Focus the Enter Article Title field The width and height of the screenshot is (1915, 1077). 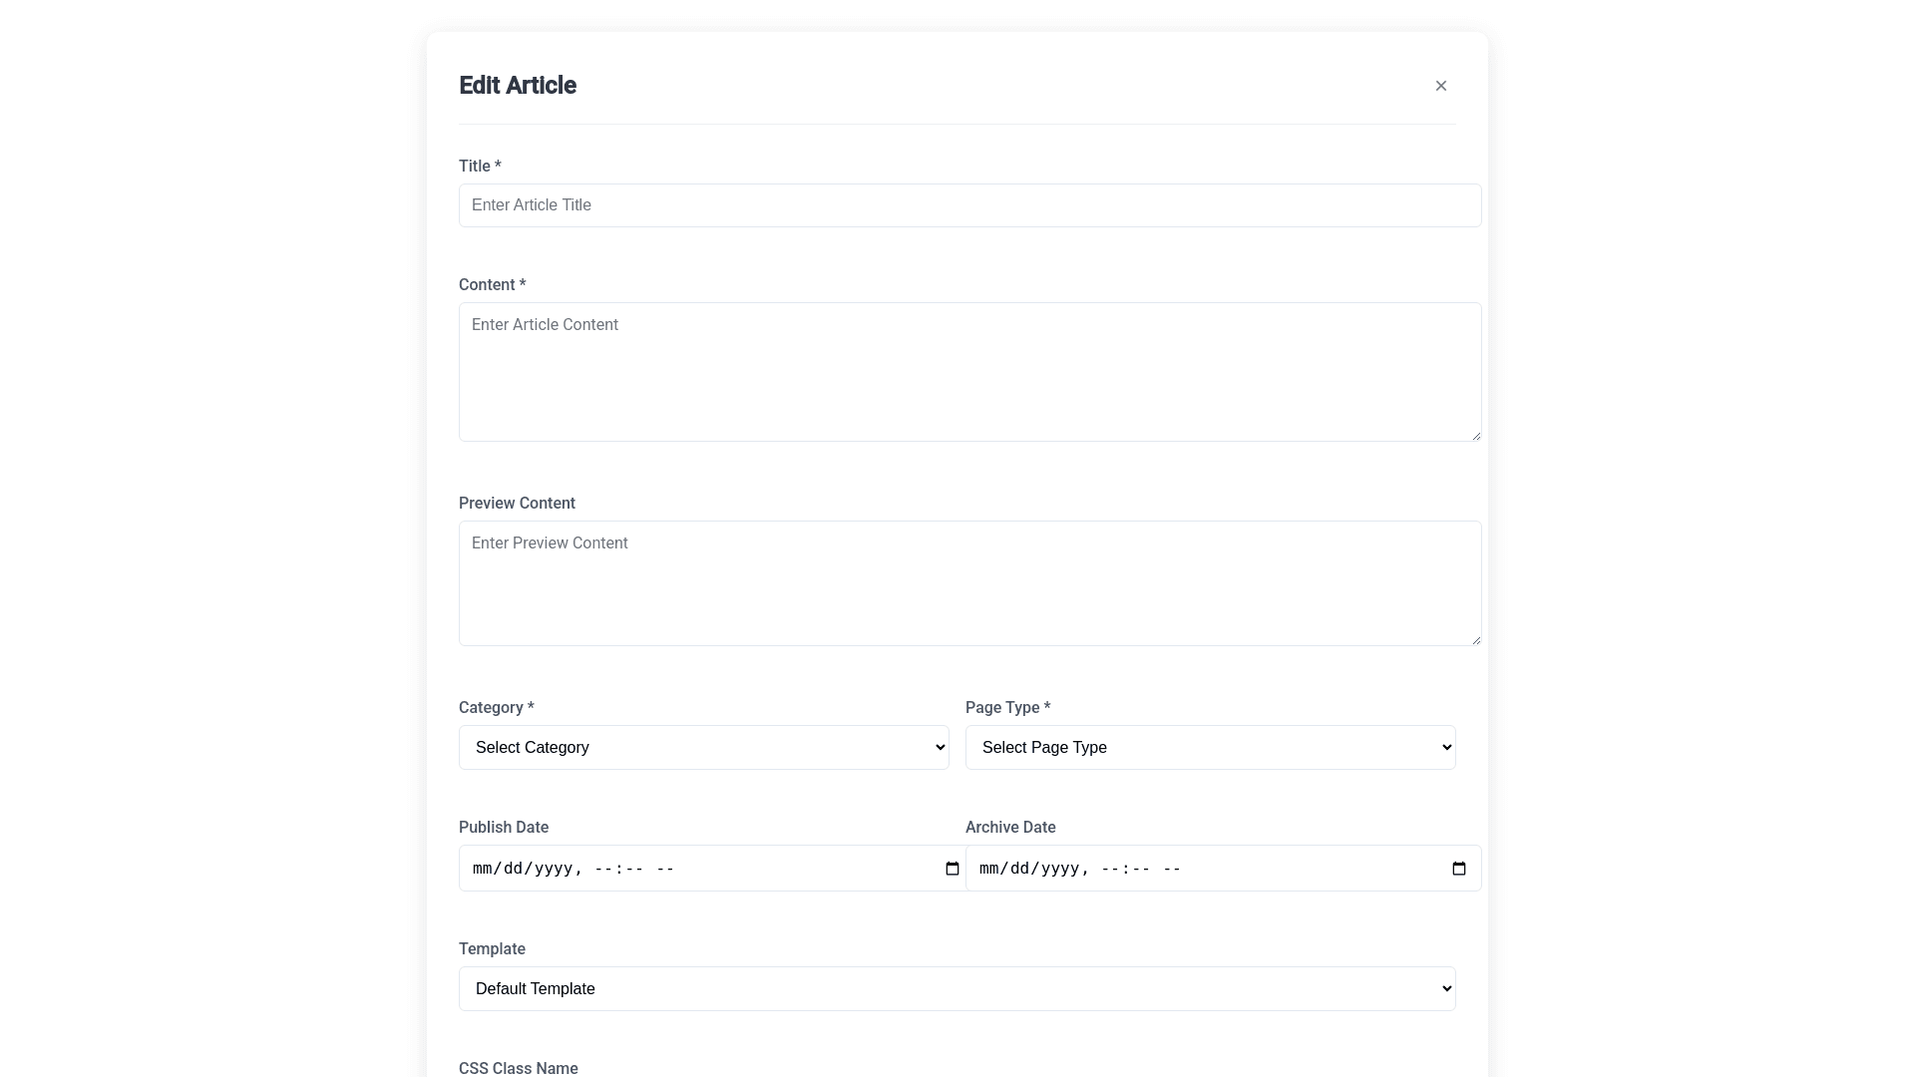pos(969,205)
